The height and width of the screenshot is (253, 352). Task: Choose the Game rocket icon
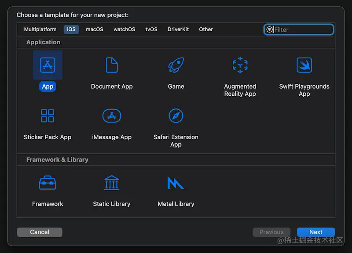176,65
